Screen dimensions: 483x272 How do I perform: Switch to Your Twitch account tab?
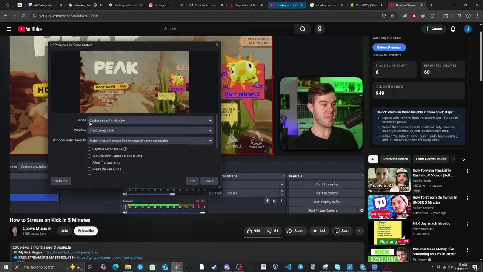click(x=206, y=5)
